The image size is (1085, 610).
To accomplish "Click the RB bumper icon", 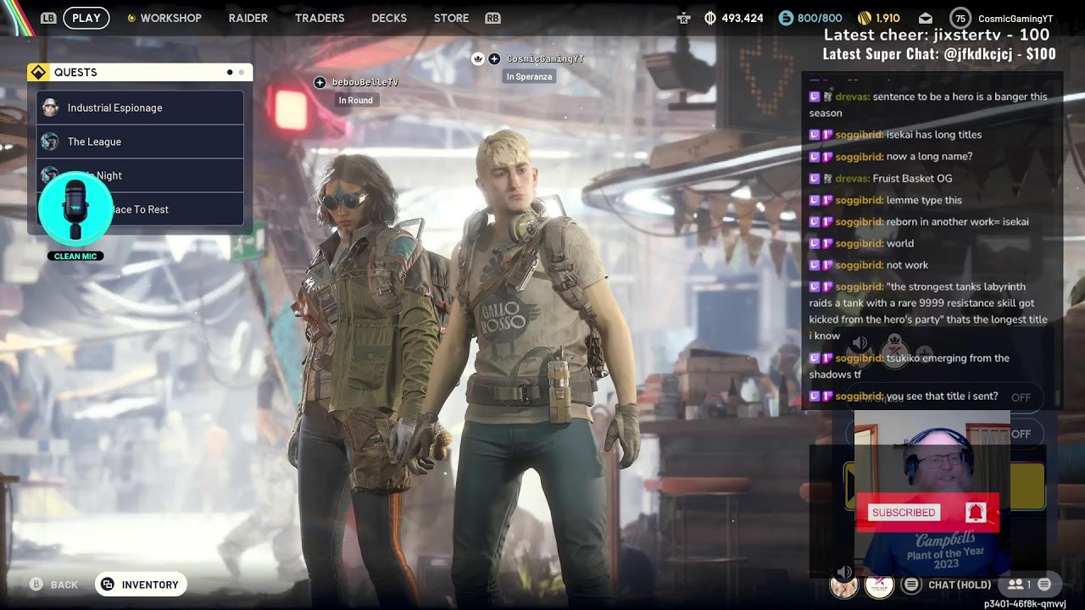I will (492, 18).
